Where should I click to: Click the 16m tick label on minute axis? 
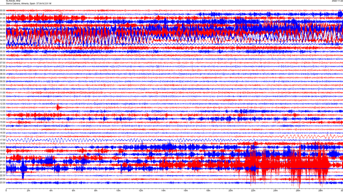pyautogui.click(x=186, y=191)
